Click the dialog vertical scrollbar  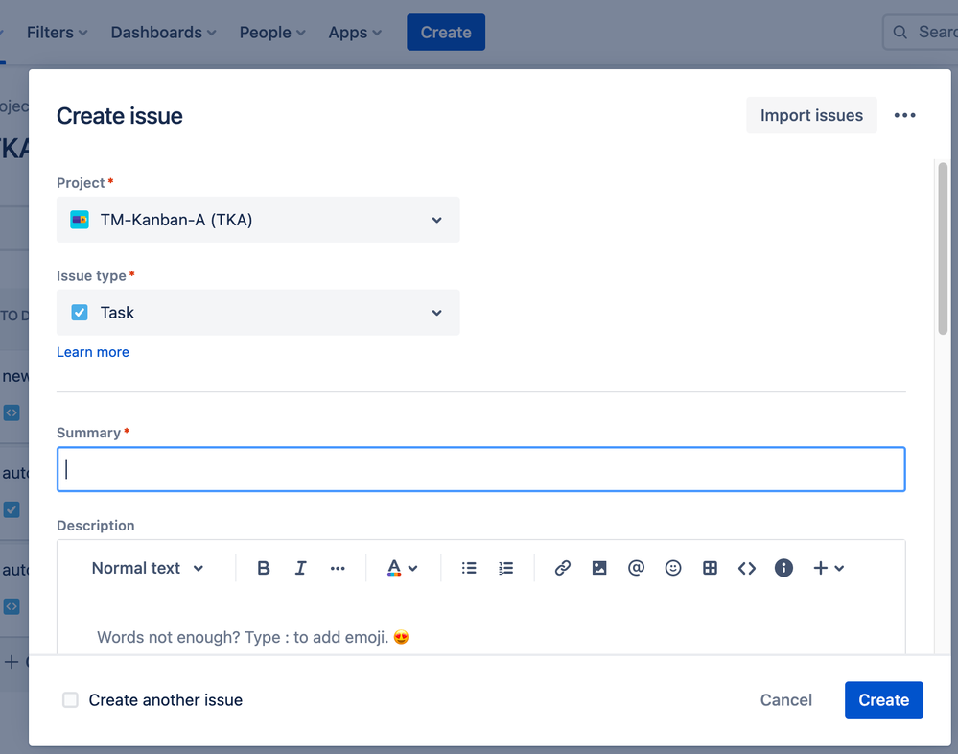(x=943, y=248)
